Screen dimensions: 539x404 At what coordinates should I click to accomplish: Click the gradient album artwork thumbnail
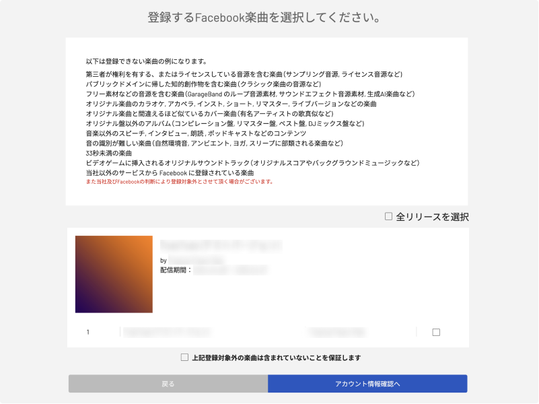[114, 274]
